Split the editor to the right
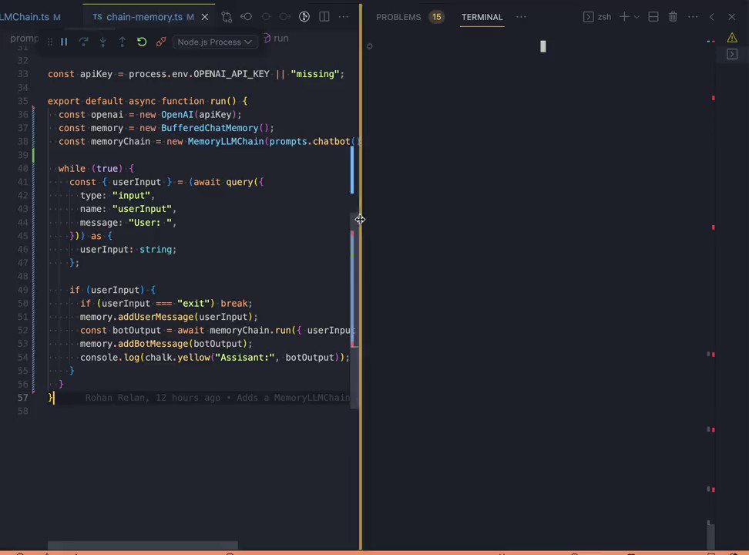The image size is (749, 555). point(324,16)
